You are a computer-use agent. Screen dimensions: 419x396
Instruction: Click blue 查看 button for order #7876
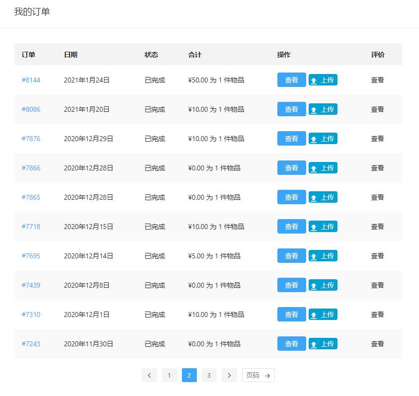(x=292, y=139)
